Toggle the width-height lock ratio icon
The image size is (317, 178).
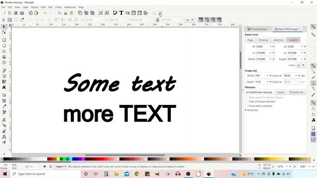coord(158,20)
